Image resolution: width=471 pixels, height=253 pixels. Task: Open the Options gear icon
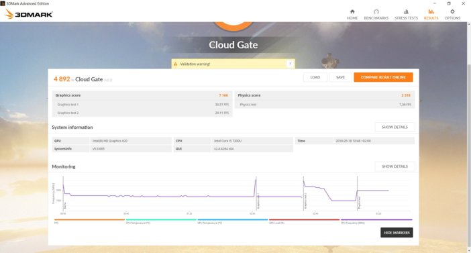click(x=452, y=11)
